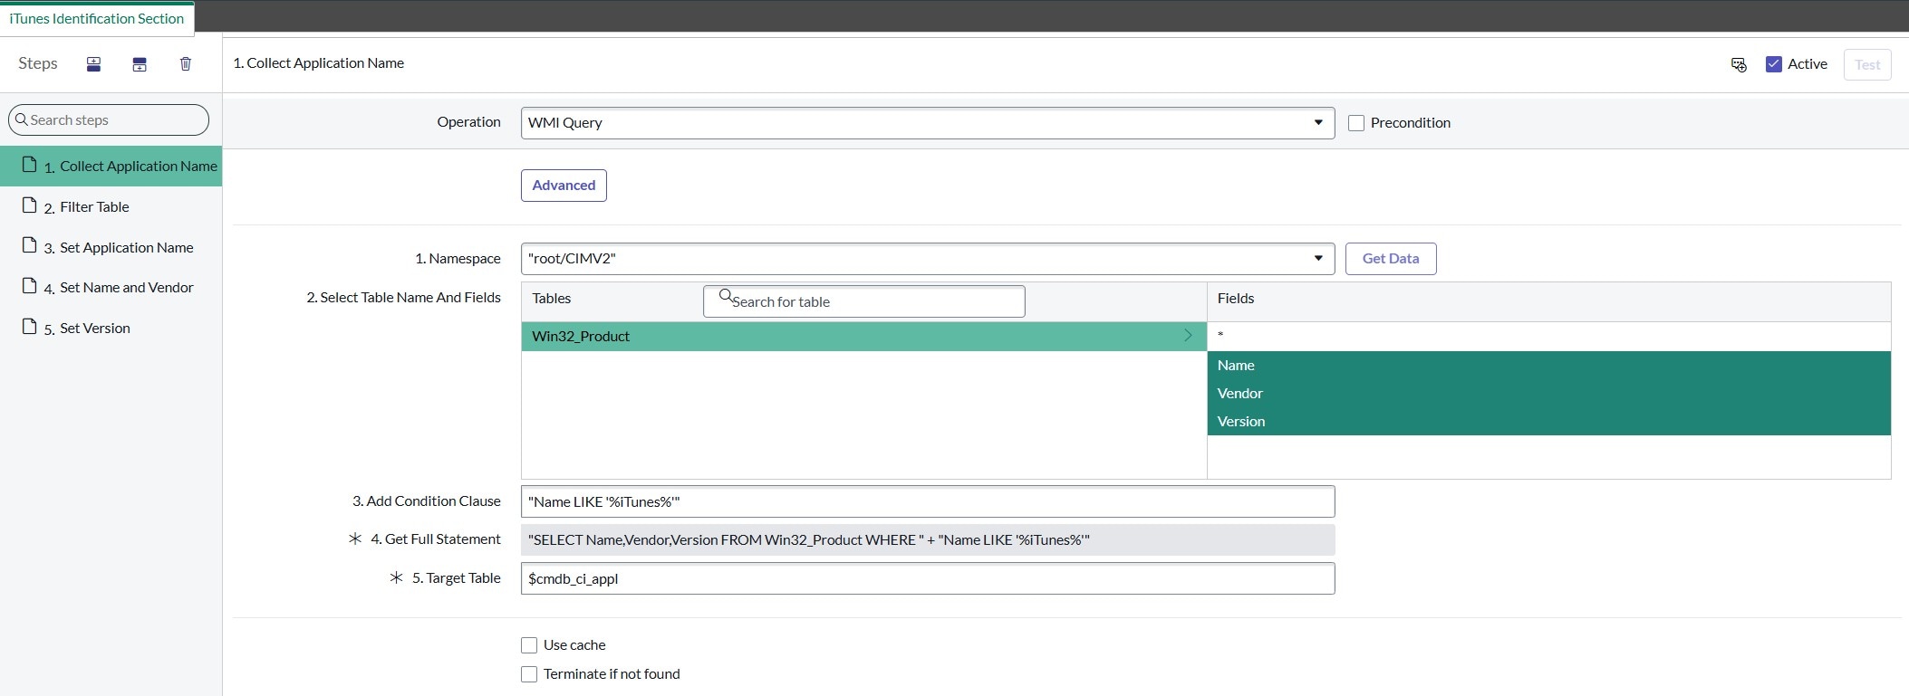Go to step 5. Set Version
The width and height of the screenshot is (1909, 696).
[x=111, y=328]
